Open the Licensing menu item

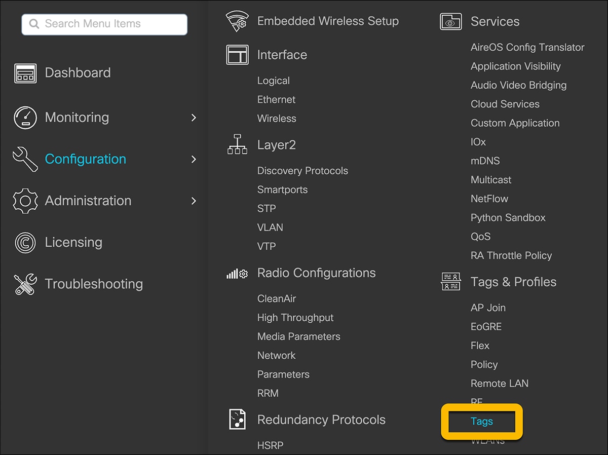(x=73, y=243)
